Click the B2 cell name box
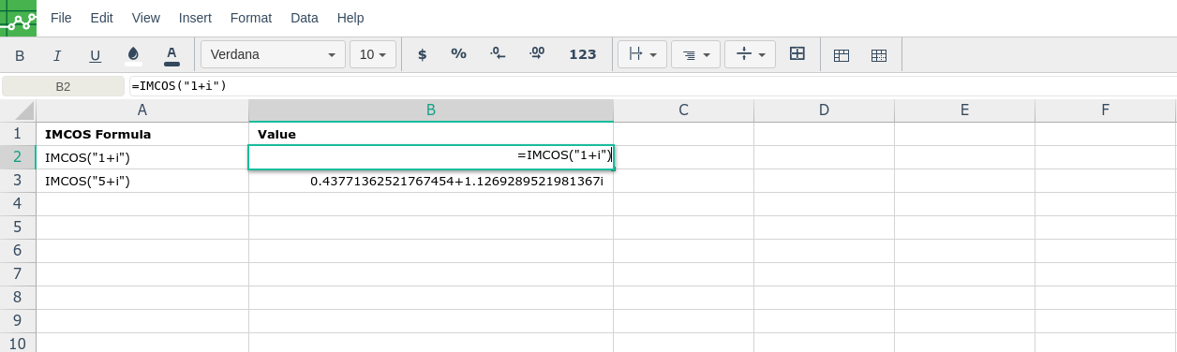The width and height of the screenshot is (1177, 352). coord(63,86)
